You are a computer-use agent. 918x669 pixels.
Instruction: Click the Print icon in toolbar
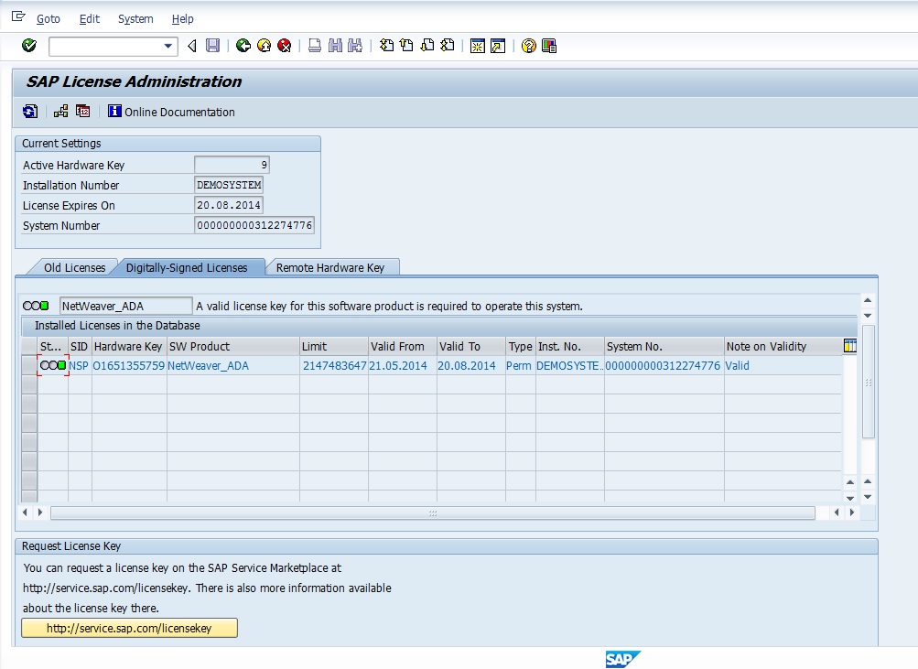[x=314, y=46]
